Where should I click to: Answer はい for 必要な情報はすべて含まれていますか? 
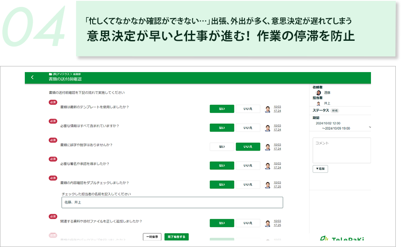[222, 128]
